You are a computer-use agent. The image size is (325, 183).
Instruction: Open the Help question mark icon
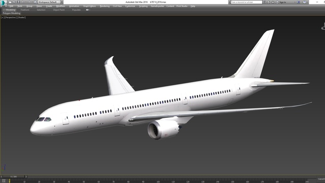click(x=305, y=2)
